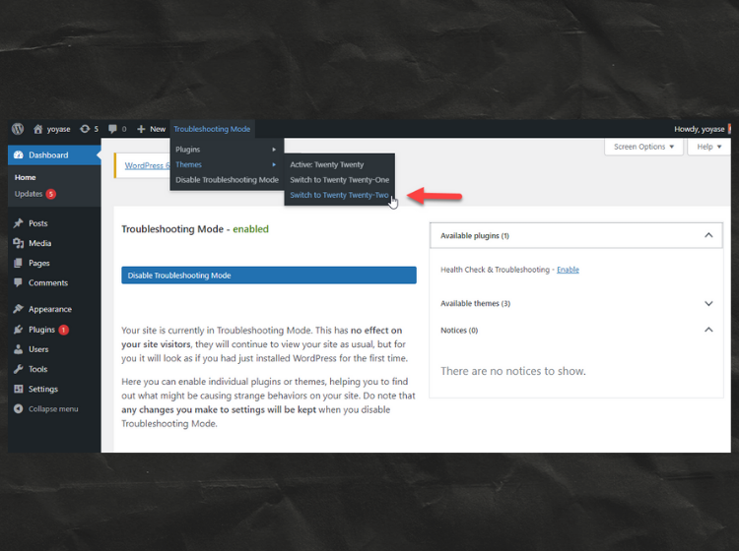The height and width of the screenshot is (551, 739).
Task: Open the Screen Options dropdown
Action: click(x=645, y=147)
